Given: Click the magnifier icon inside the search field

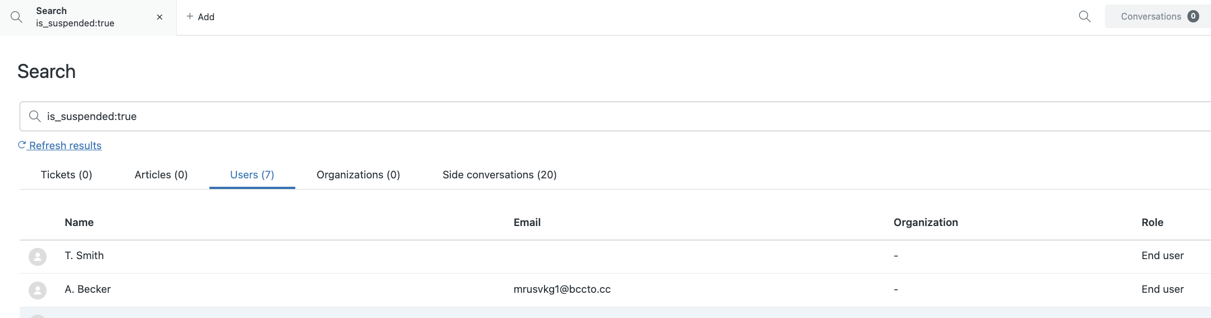Looking at the screenshot, I should 35,116.
